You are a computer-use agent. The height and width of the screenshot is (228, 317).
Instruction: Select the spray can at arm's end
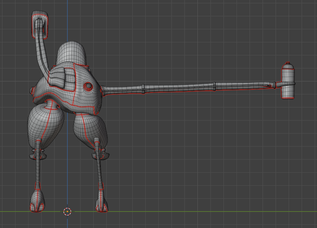point(288,81)
